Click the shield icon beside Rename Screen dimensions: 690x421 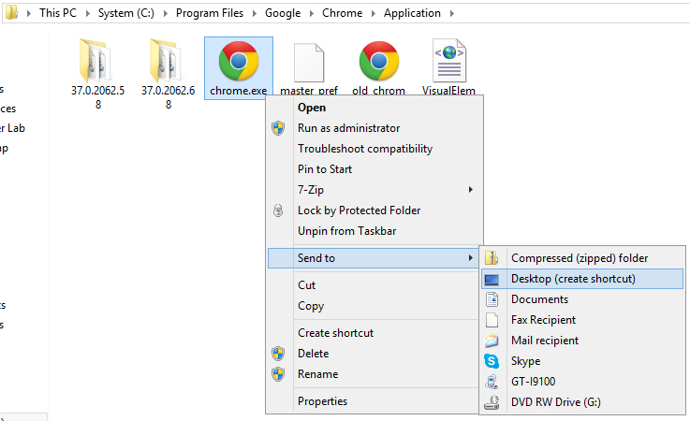(x=278, y=374)
